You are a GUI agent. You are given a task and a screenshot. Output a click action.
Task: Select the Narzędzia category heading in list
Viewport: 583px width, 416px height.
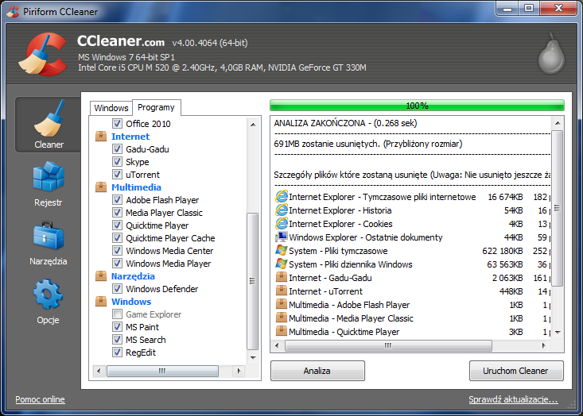133,276
